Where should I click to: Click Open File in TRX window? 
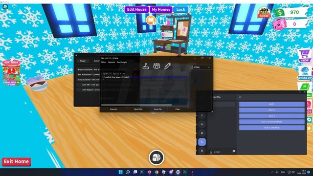138,109
